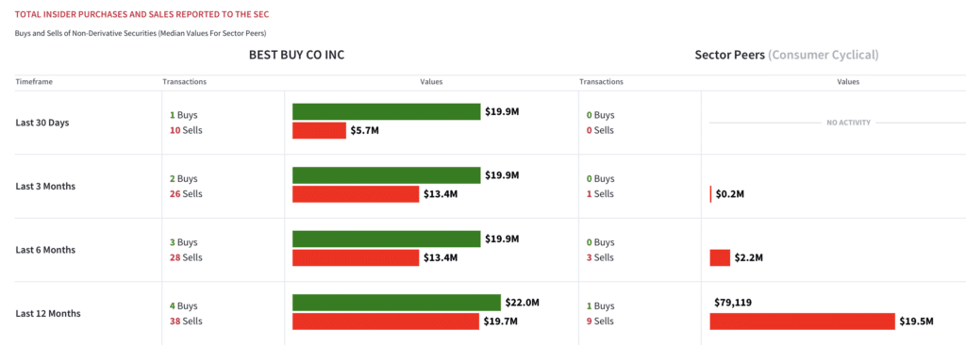The width and height of the screenshot is (966, 363).
Task: Click the green buy bar for Last 3 Months
Action: (386, 175)
